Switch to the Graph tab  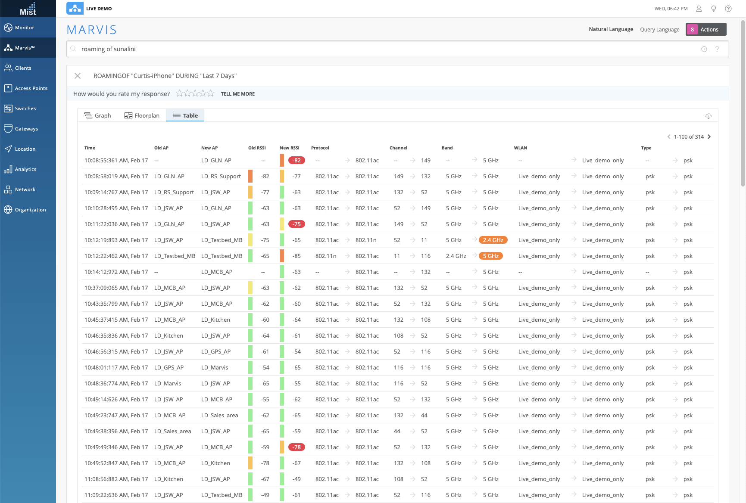coord(98,115)
